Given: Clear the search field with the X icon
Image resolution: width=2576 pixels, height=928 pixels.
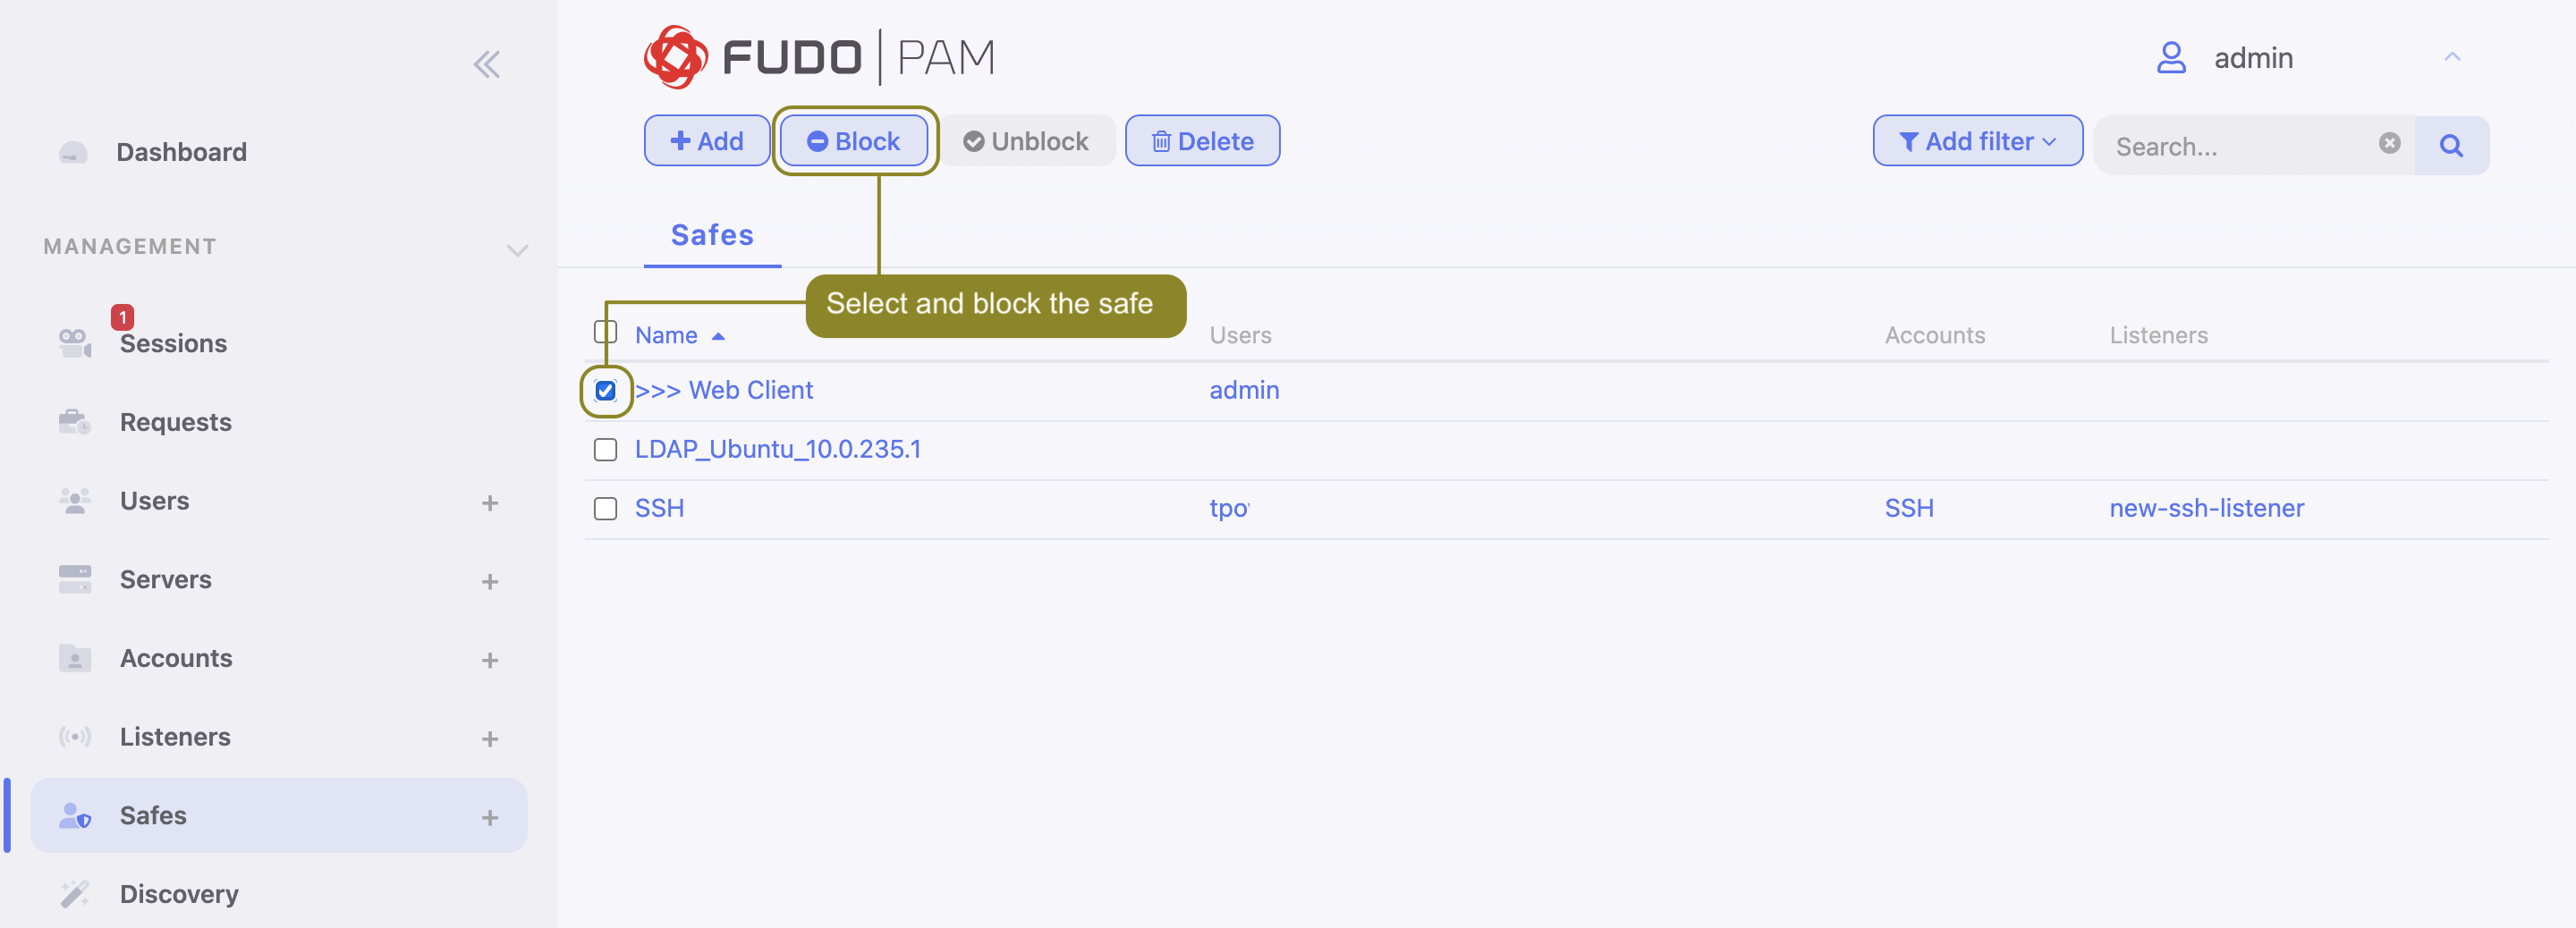Looking at the screenshot, I should click(2390, 144).
